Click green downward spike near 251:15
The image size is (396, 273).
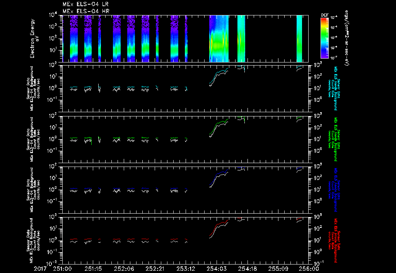[x=91, y=142]
